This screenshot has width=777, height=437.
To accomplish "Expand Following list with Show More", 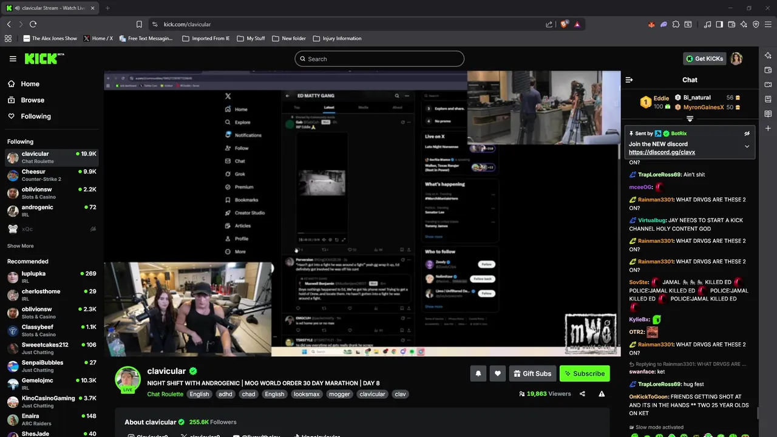I will tap(20, 246).
